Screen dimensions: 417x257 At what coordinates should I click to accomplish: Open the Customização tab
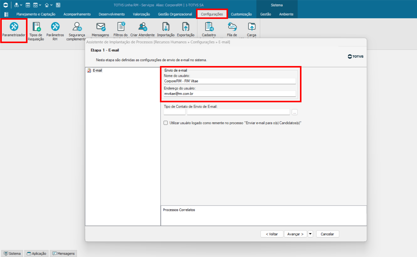pos(241,14)
